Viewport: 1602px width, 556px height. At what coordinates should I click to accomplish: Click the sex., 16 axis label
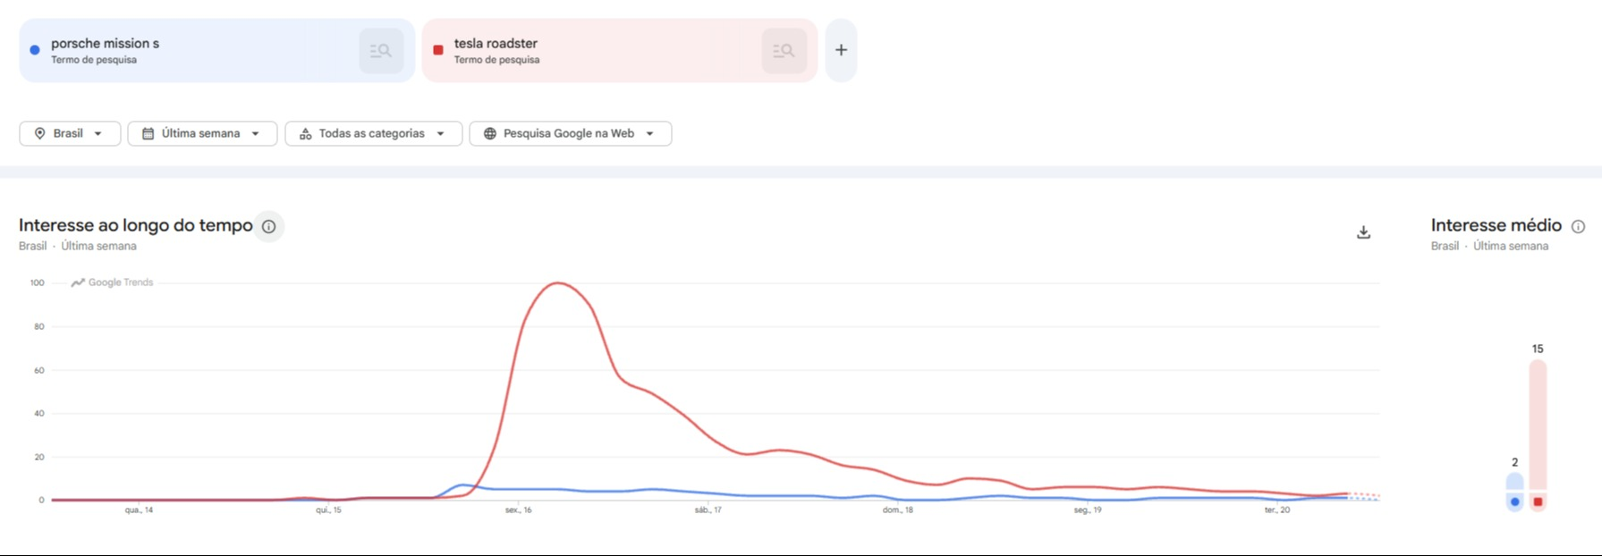518,510
